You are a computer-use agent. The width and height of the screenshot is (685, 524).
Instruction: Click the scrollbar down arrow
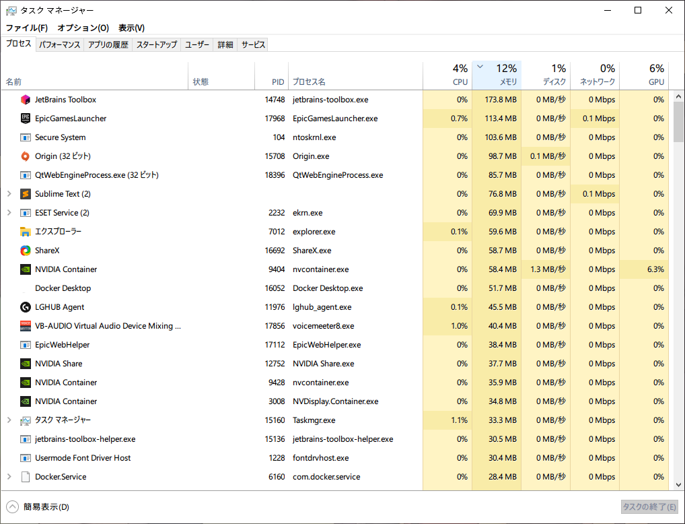click(678, 485)
